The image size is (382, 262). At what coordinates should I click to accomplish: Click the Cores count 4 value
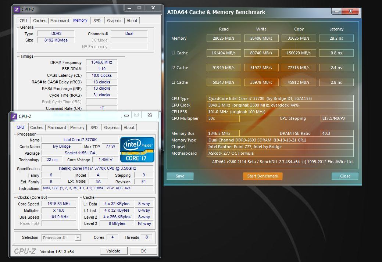(112, 237)
